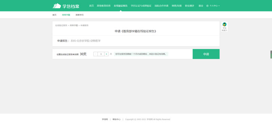272x125 pixels.
Task: Open 国际合作申请 menu item
Action: 161,6
